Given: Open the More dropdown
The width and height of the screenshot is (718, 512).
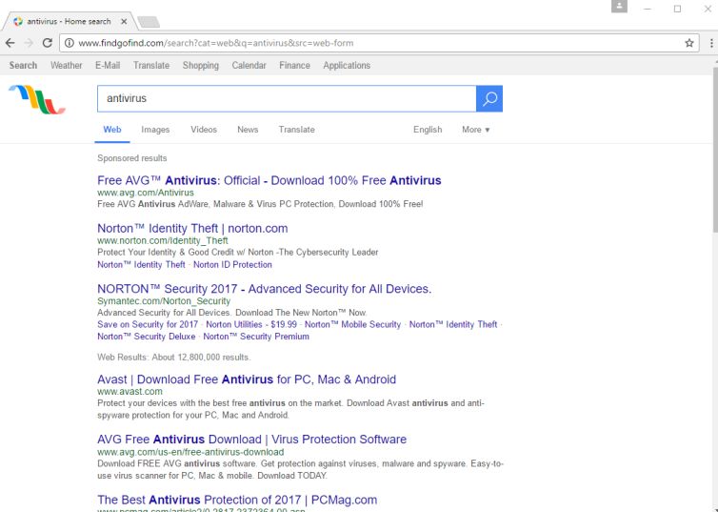Looking at the screenshot, I should [x=476, y=130].
